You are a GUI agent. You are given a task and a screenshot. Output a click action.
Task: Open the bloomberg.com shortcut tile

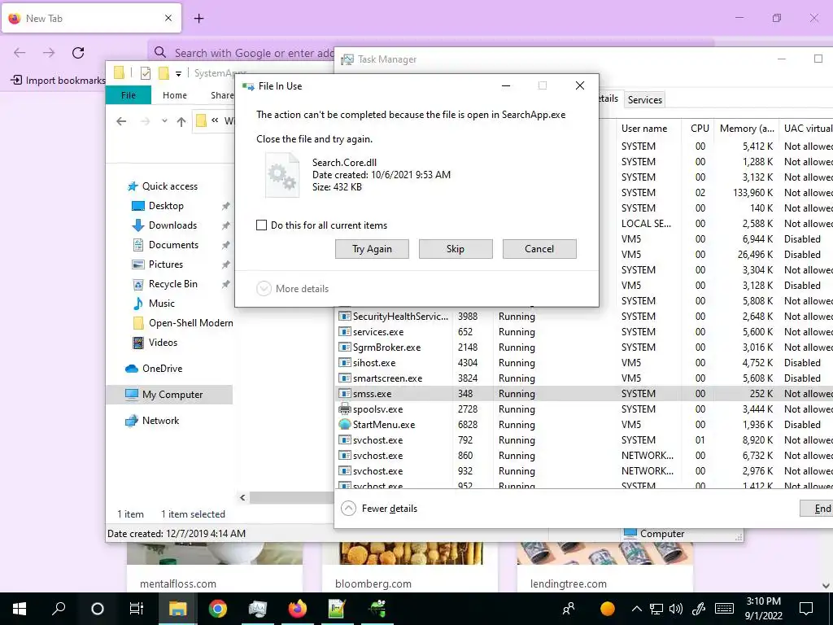click(x=410, y=566)
